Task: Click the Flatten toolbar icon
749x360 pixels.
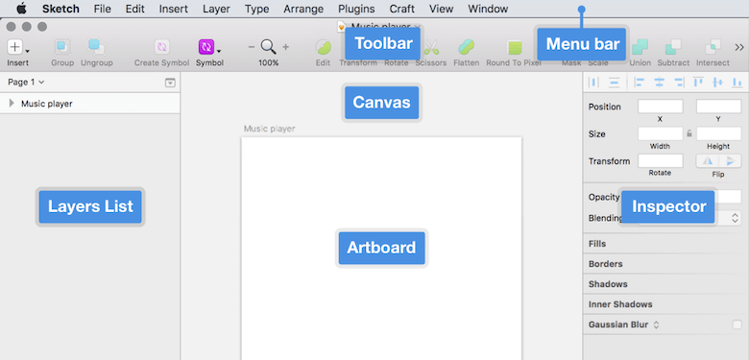Action: point(467,47)
